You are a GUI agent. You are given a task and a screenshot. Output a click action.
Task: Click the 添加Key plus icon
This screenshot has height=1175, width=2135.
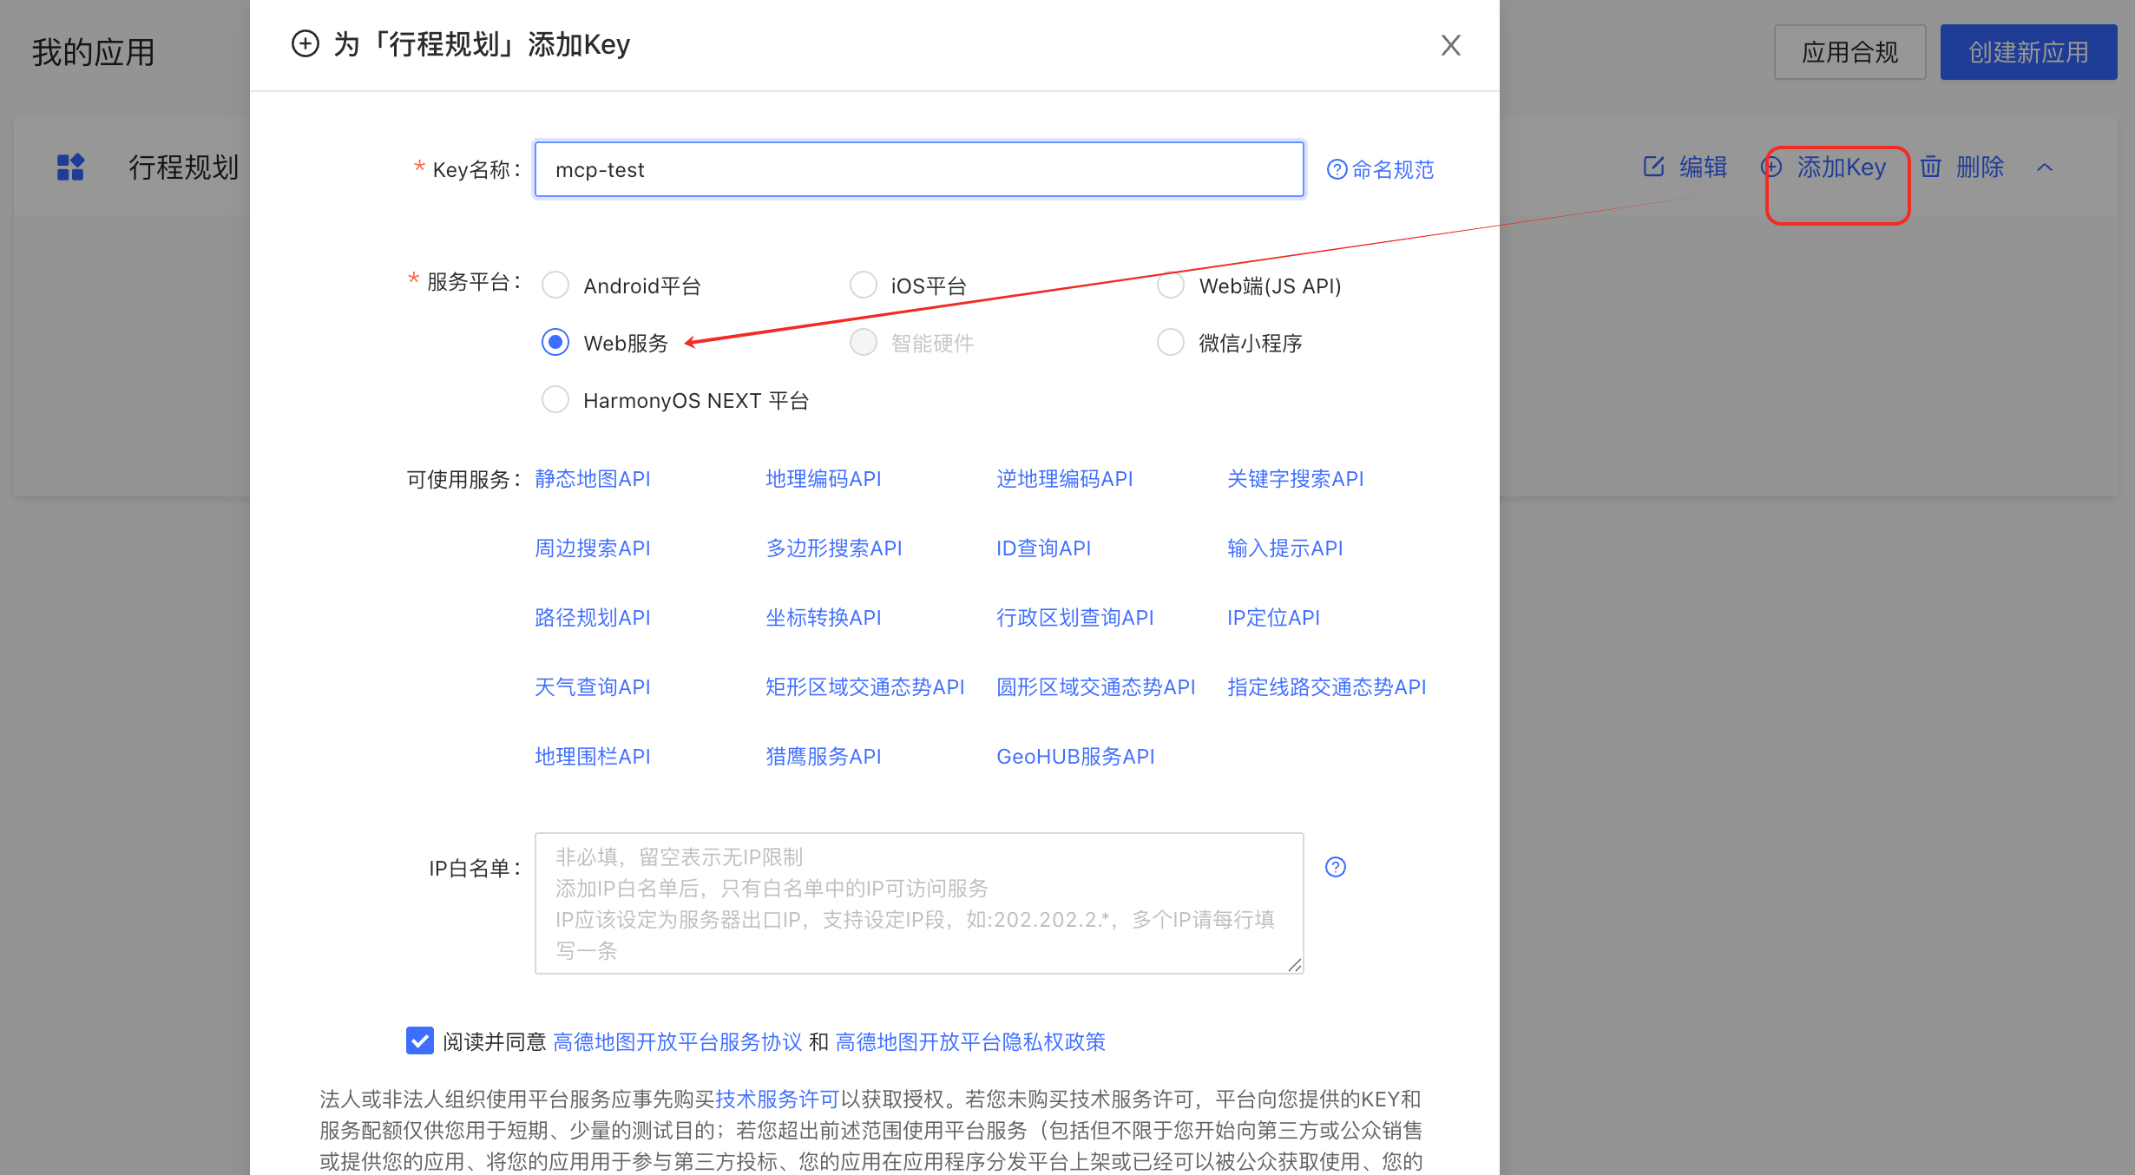(x=1771, y=167)
